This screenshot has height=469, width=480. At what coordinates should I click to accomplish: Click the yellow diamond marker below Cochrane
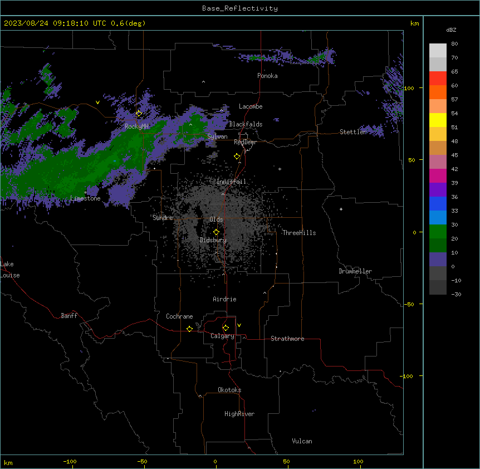point(189,329)
